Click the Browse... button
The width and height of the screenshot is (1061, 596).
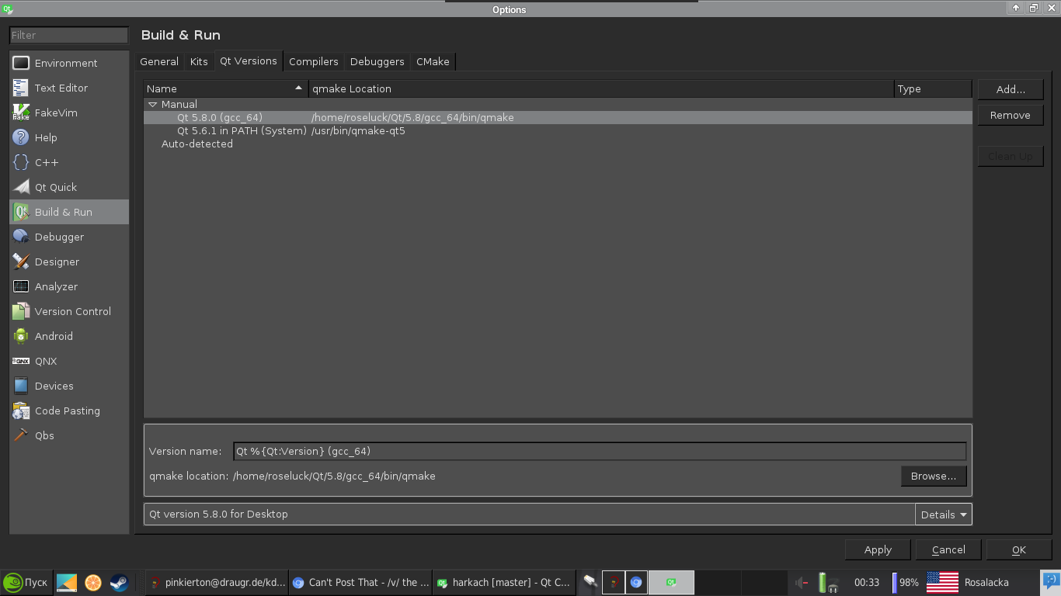[934, 476]
